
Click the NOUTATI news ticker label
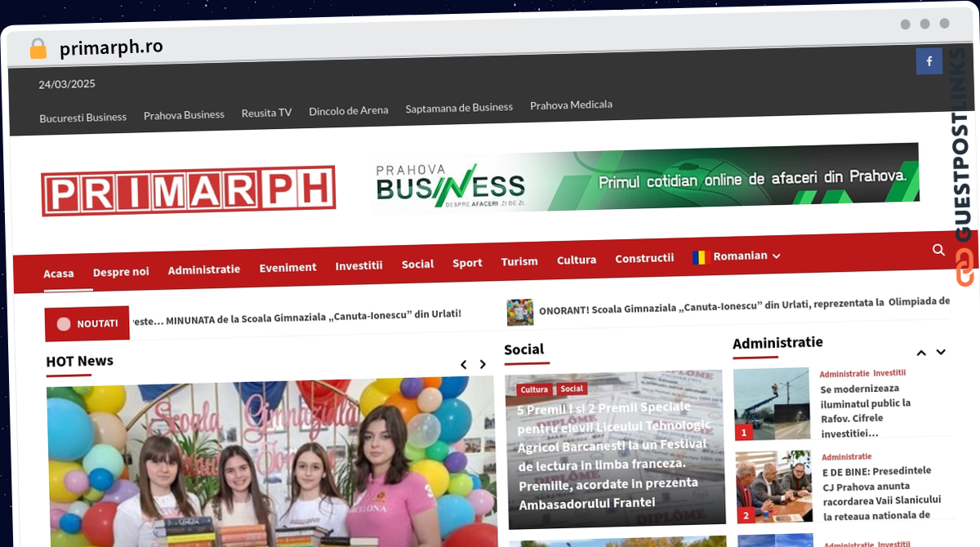(87, 323)
